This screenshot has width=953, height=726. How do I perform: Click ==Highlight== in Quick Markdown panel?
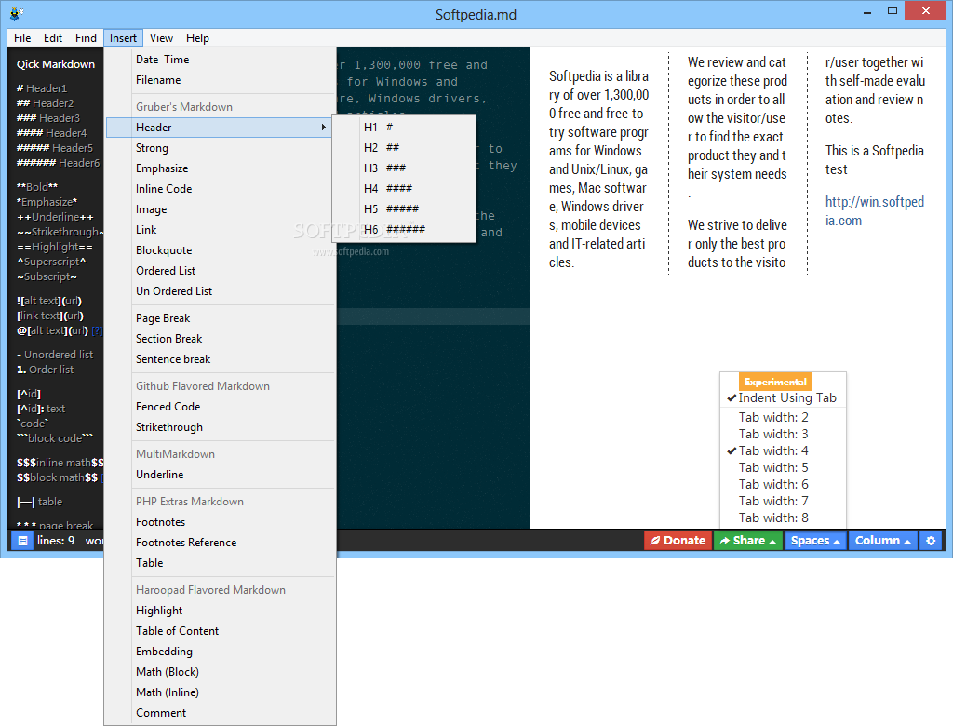click(x=55, y=247)
